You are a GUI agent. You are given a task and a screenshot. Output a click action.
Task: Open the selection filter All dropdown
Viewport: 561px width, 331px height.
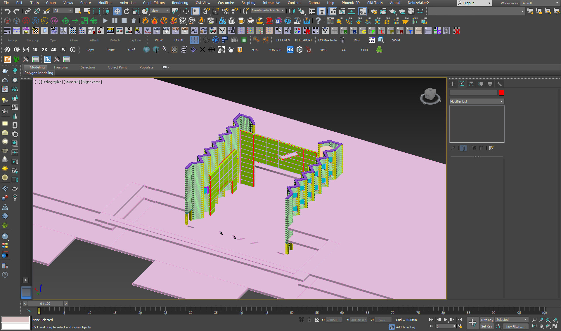pos(63,10)
